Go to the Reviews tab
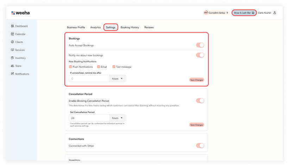The width and height of the screenshot is (289, 167). (149, 27)
